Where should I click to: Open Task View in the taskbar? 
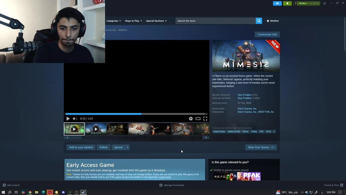tap(16, 192)
